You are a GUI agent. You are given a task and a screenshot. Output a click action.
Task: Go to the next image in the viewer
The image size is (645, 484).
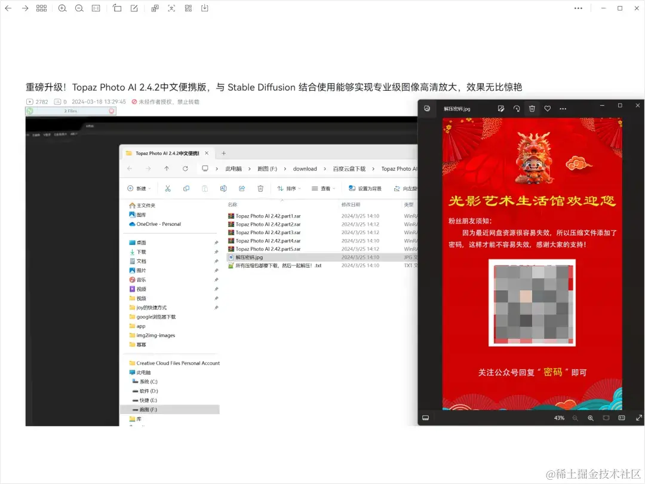click(25, 8)
